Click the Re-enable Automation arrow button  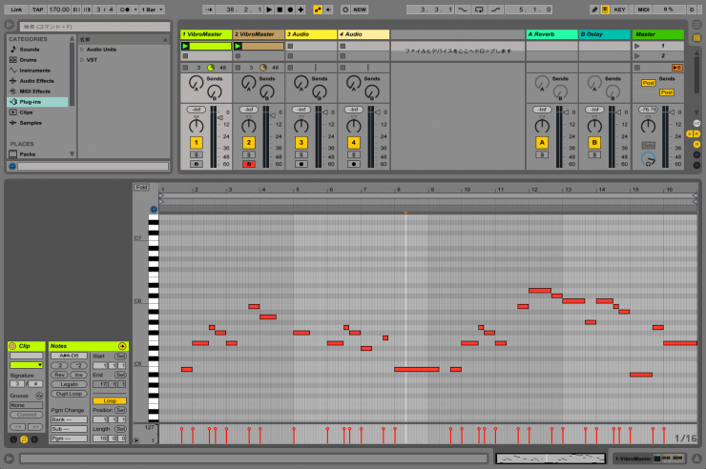tap(329, 10)
